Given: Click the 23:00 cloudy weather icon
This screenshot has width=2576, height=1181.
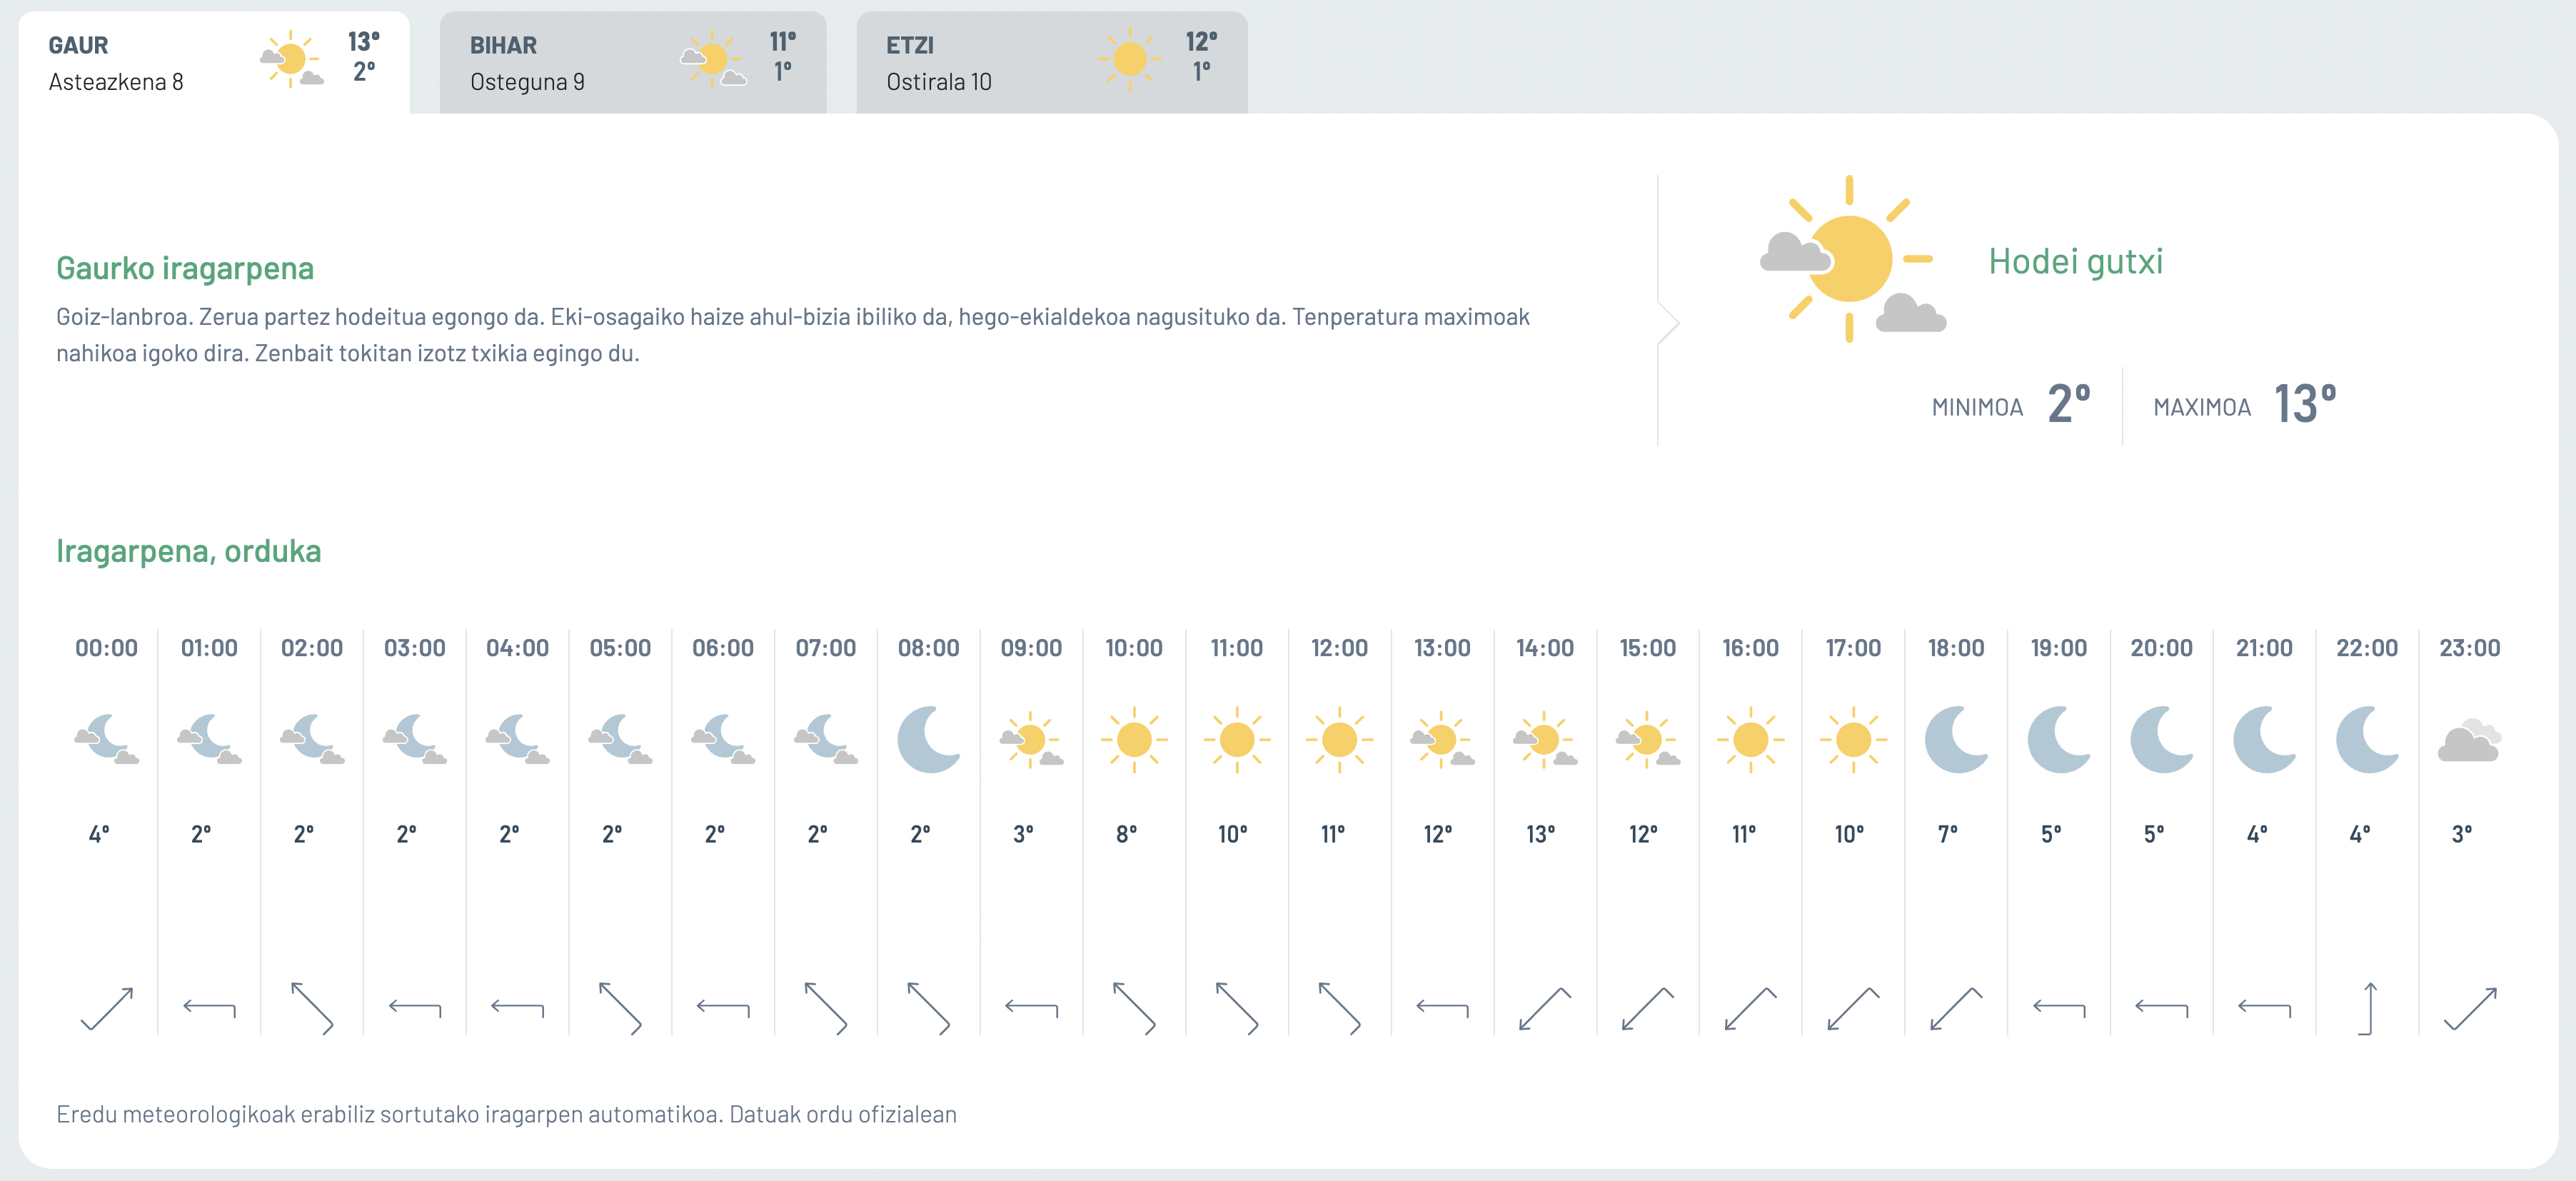Looking at the screenshot, I should tap(2469, 740).
